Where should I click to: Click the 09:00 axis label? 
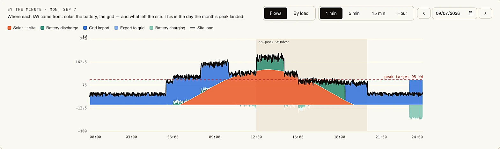click(x=215, y=137)
